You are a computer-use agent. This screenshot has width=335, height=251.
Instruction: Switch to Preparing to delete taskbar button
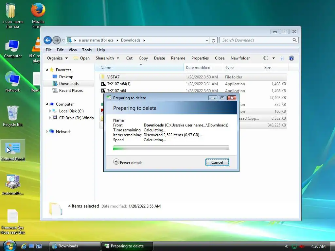127,246
